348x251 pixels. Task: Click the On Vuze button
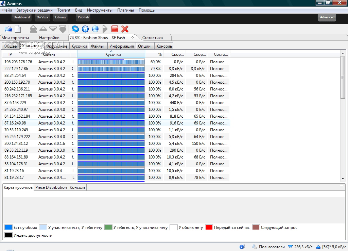(42, 17)
